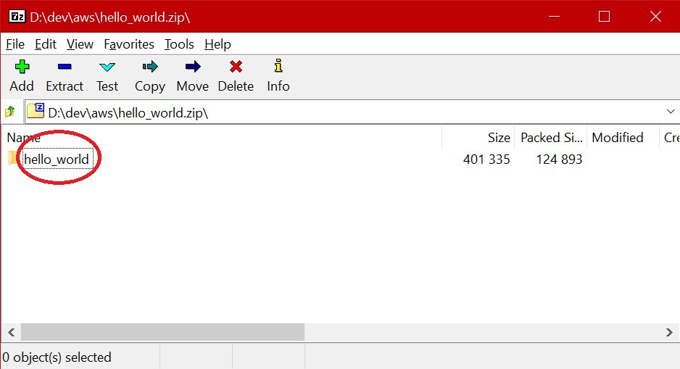Open the Help menu
The width and height of the screenshot is (680, 369).
(x=217, y=44)
